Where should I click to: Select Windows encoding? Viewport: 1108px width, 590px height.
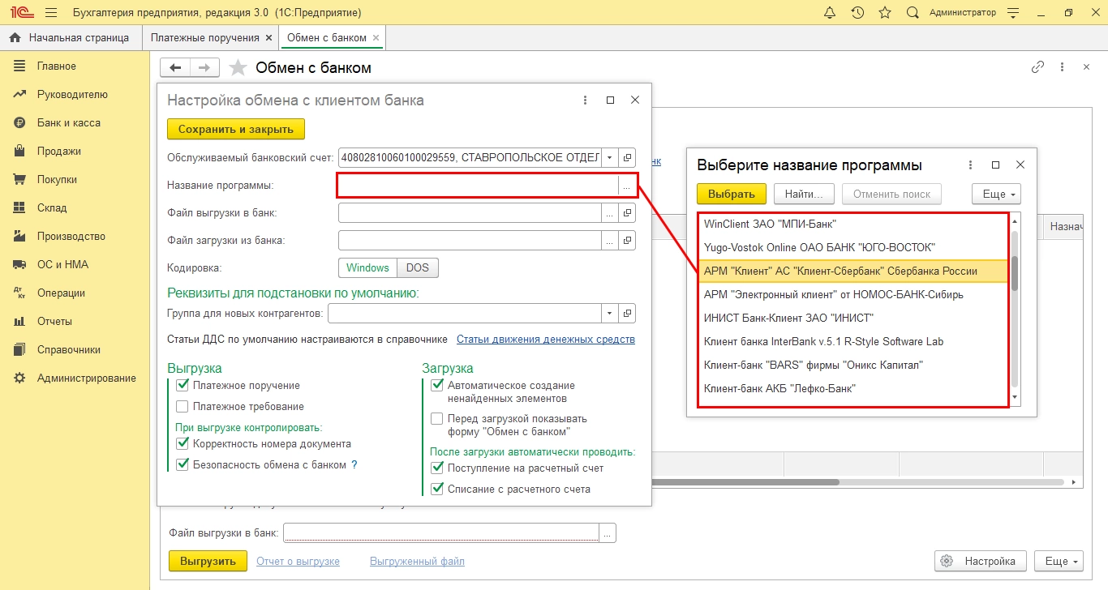point(367,267)
